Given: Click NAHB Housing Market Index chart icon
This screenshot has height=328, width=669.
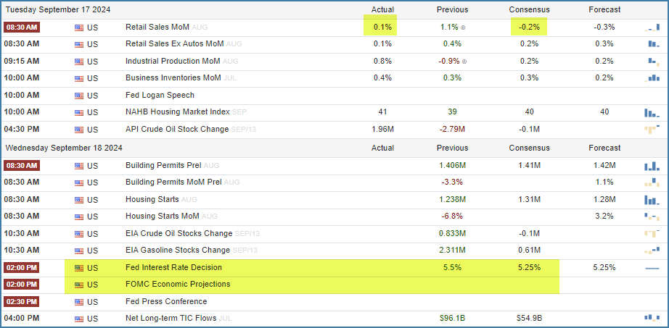Looking at the screenshot, I should (x=652, y=112).
